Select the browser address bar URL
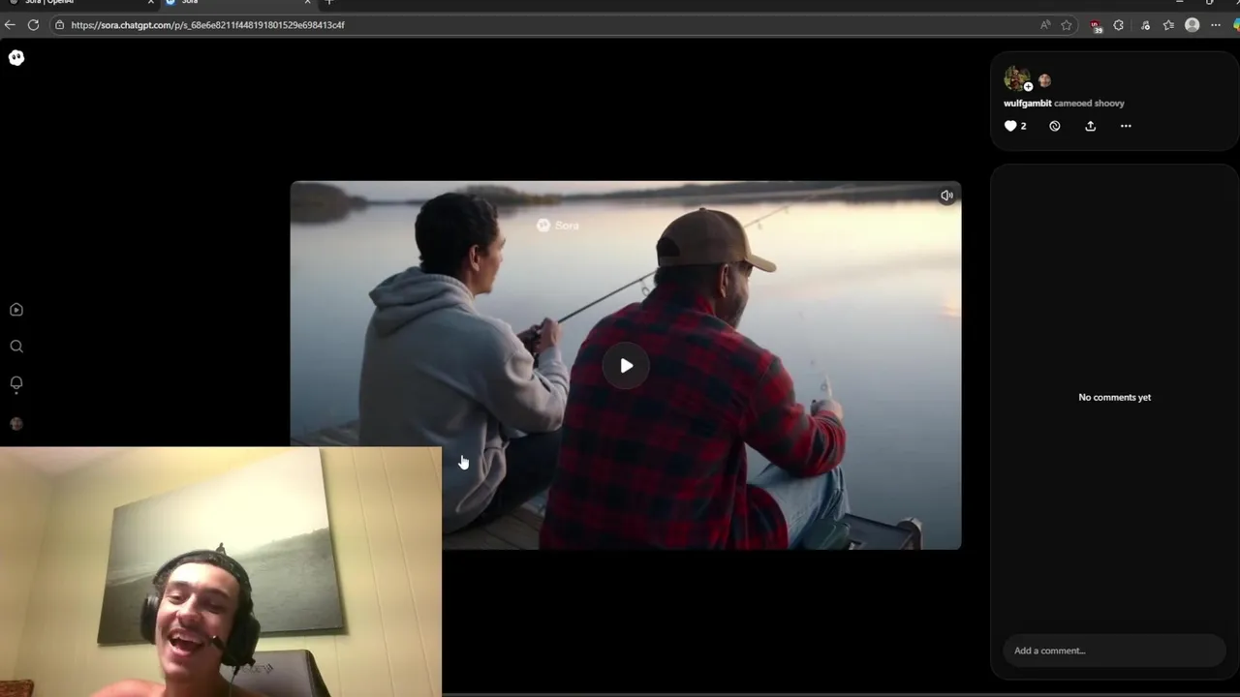The width and height of the screenshot is (1240, 697). [x=207, y=25]
